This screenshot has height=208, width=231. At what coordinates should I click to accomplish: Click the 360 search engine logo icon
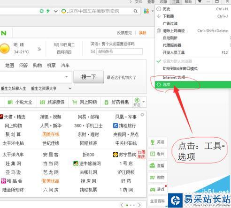64,11
